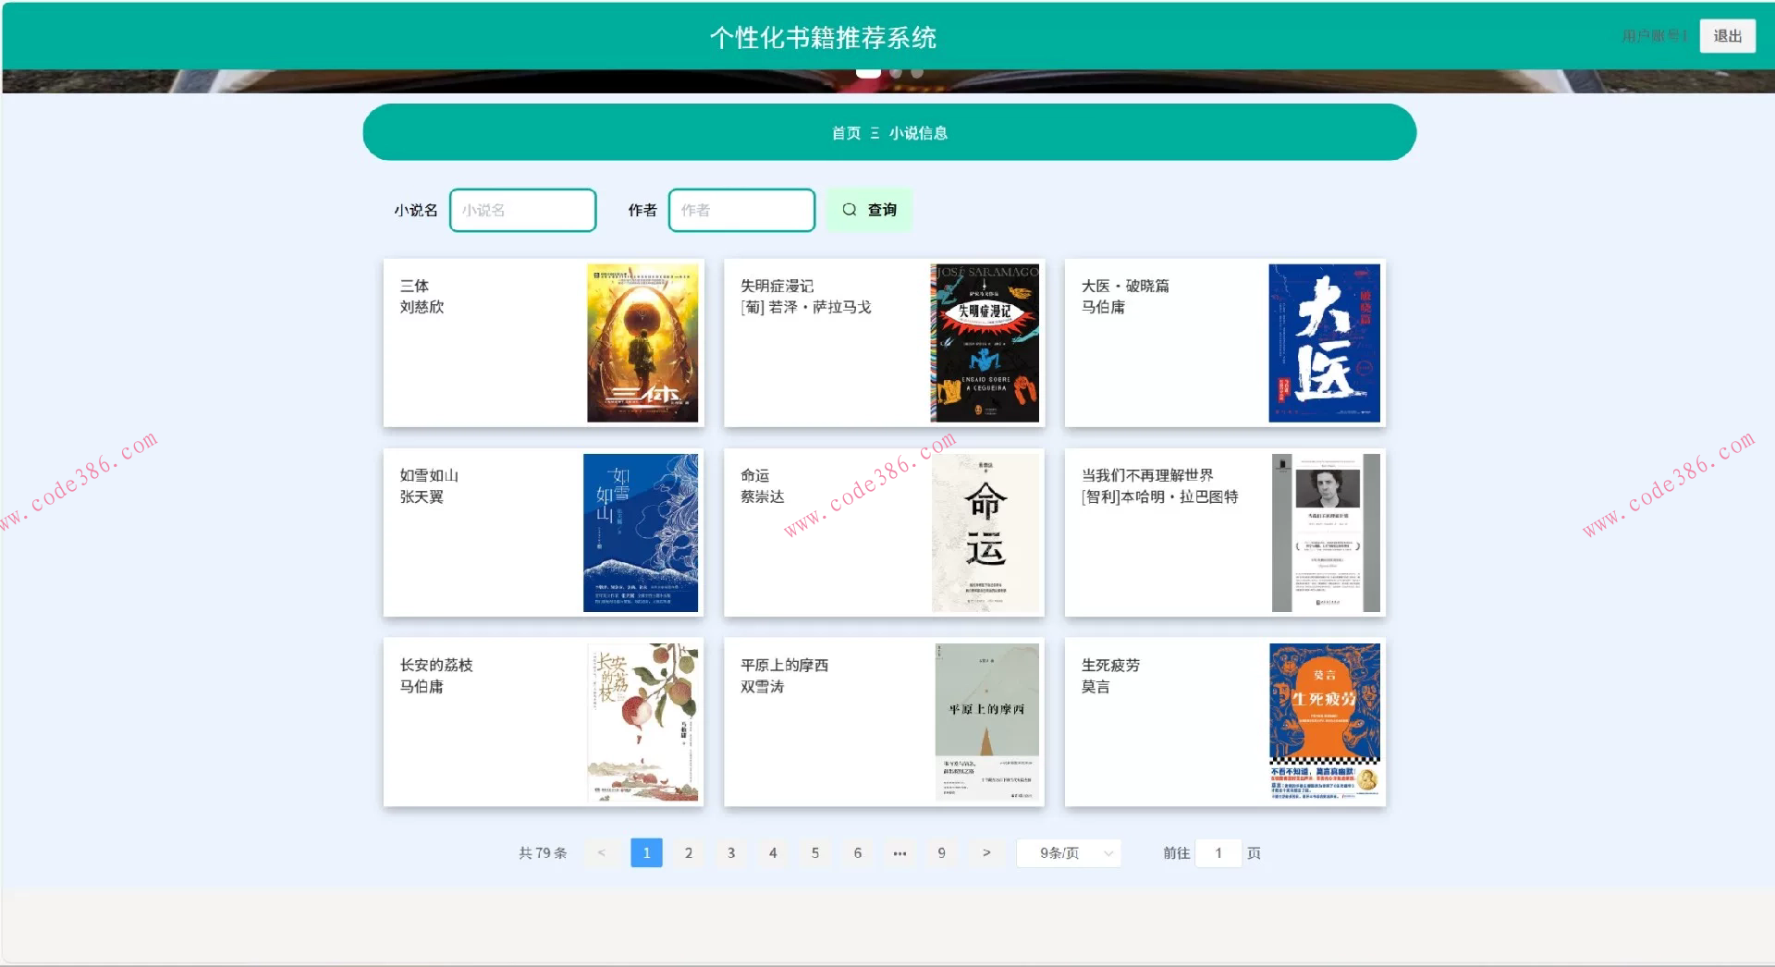
Task: Click the page number box next to 前往
Action: [1218, 852]
